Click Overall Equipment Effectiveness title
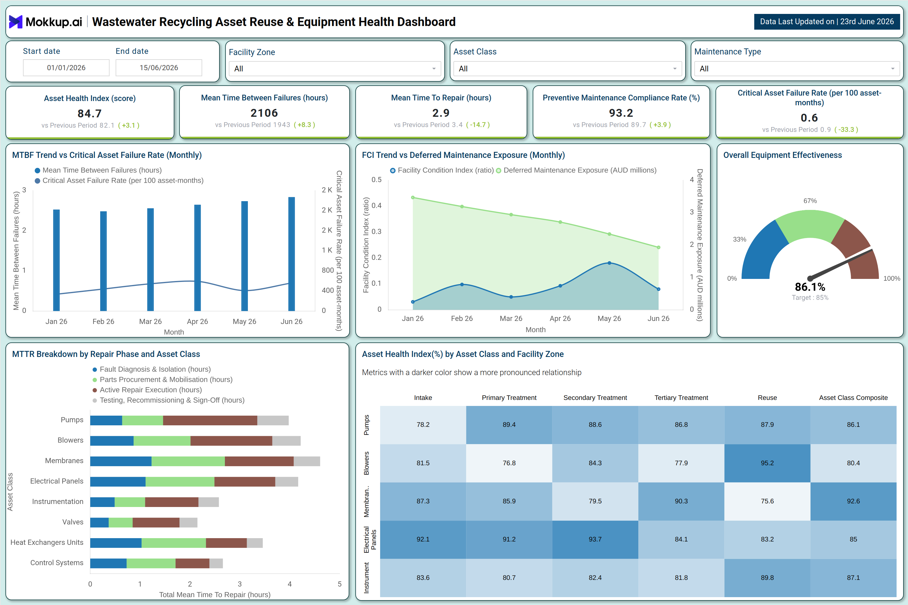This screenshot has height=605, width=908. [782, 155]
